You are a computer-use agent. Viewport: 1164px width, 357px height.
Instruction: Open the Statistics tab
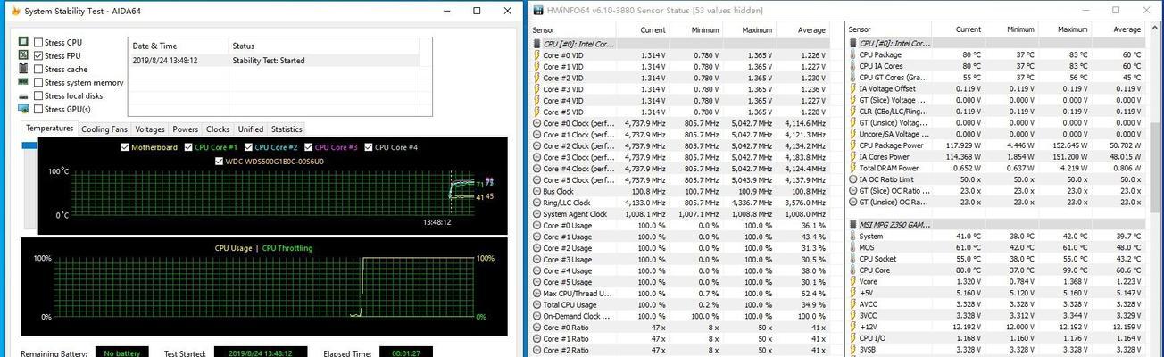tap(287, 129)
